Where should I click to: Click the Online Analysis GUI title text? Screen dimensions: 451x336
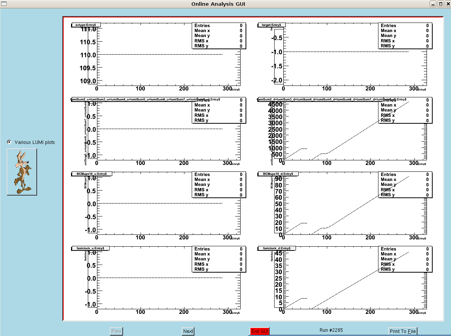click(x=218, y=4)
